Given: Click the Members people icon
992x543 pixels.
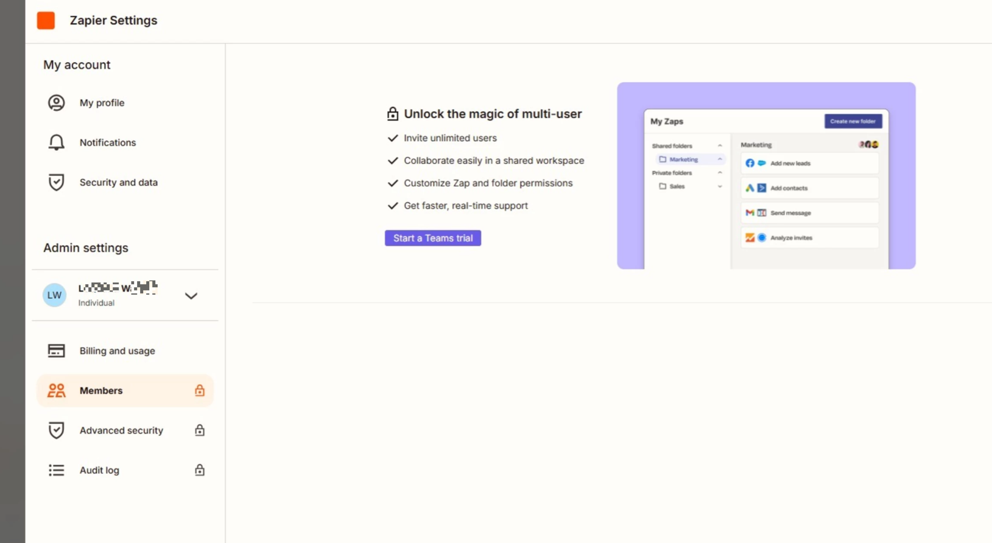Looking at the screenshot, I should click(56, 391).
